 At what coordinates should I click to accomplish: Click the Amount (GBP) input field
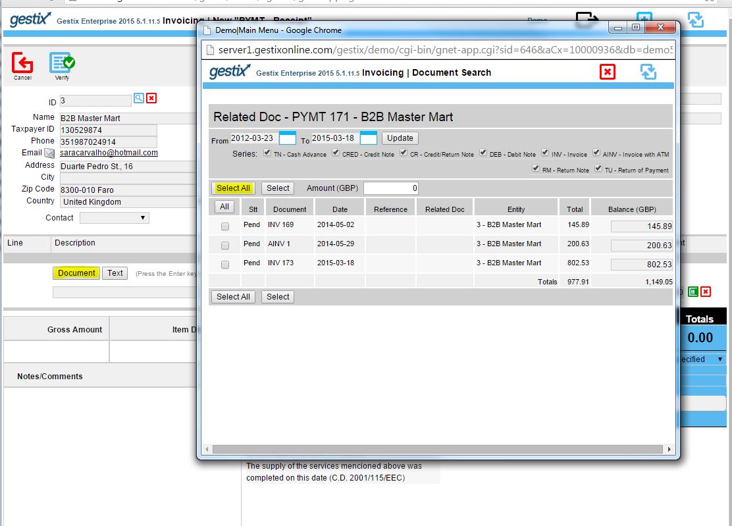pos(391,188)
